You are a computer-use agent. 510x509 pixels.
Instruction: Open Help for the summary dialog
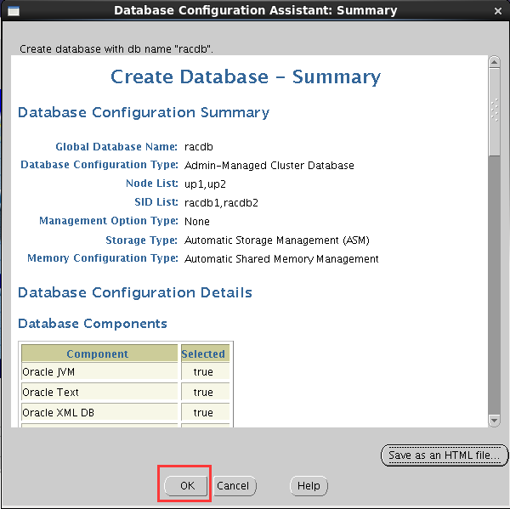pos(309,486)
